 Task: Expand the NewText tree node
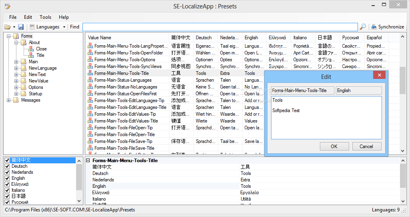(16, 74)
